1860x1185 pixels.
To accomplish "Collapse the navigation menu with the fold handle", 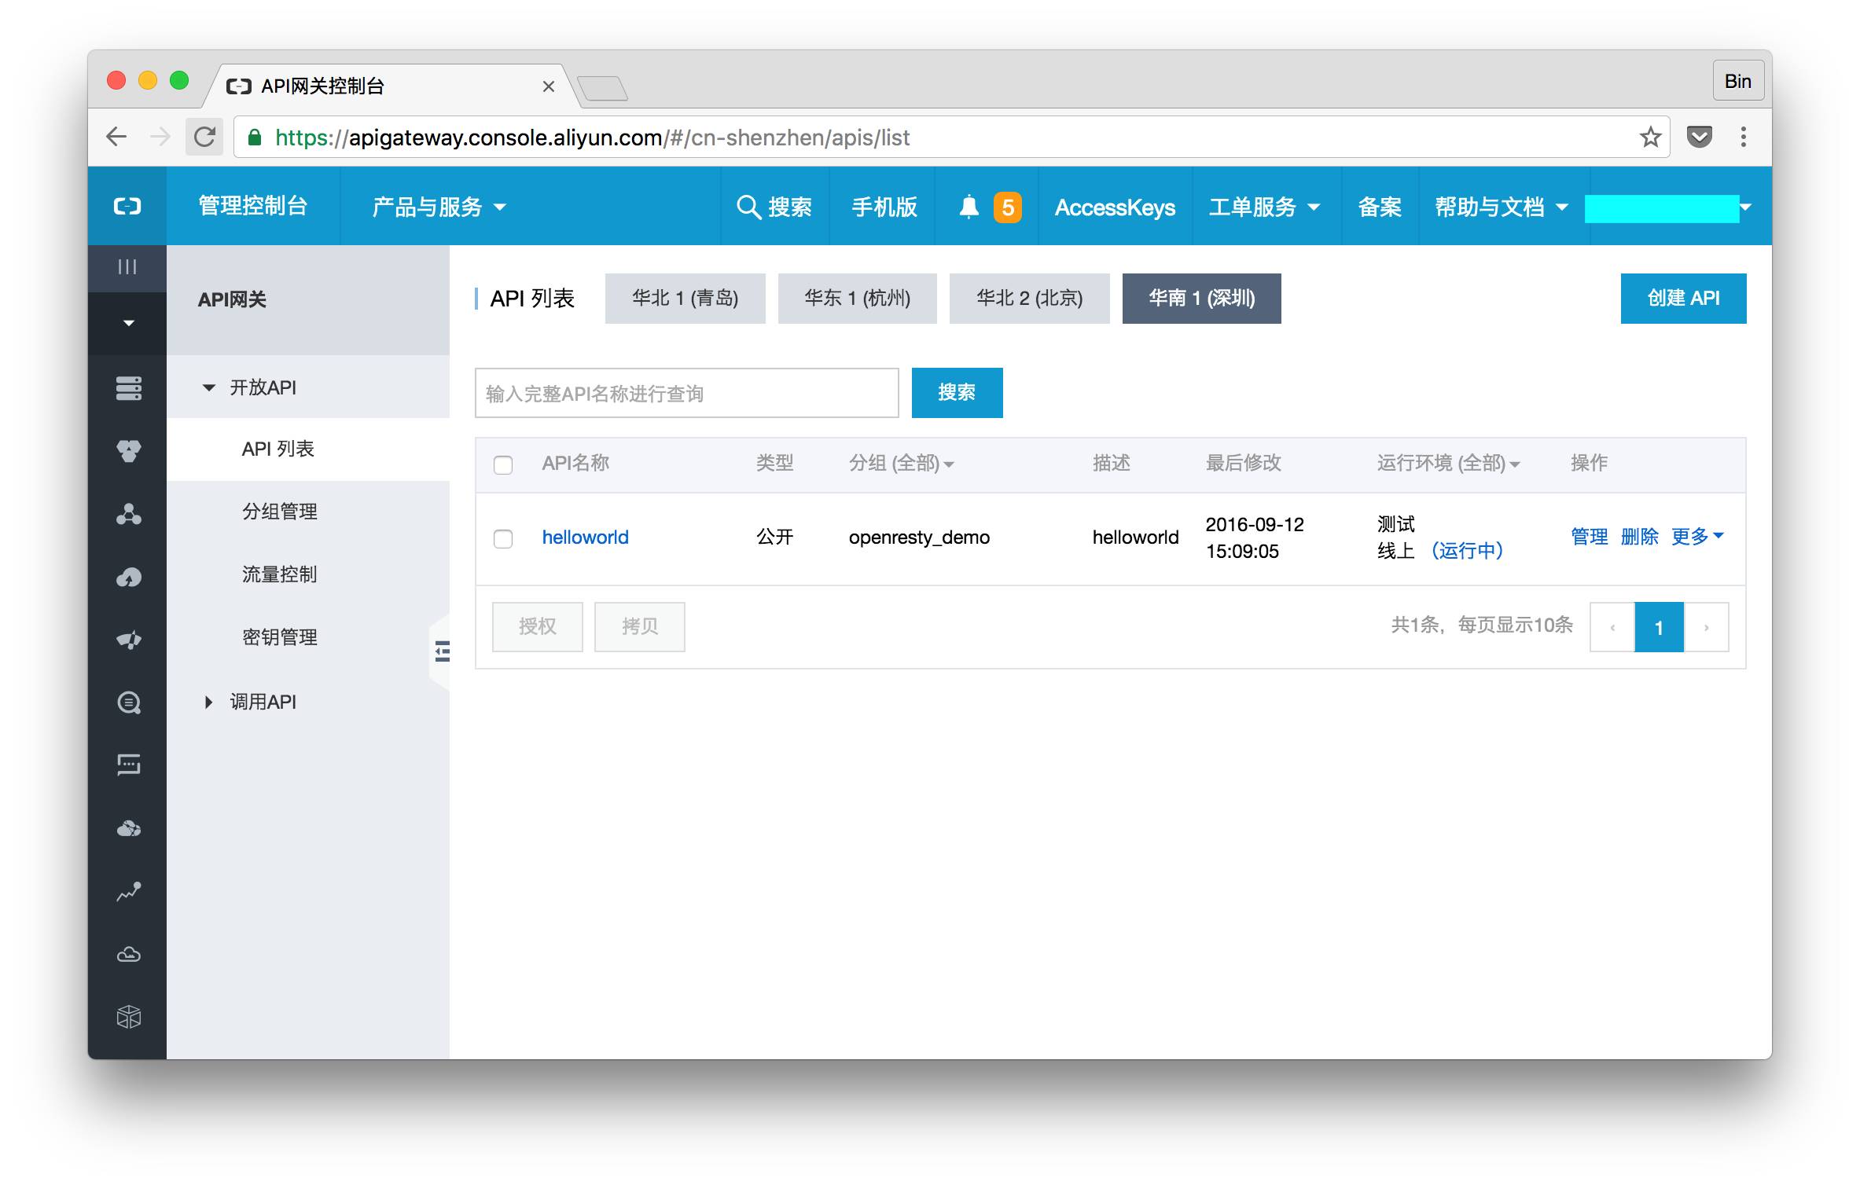I will [x=442, y=651].
